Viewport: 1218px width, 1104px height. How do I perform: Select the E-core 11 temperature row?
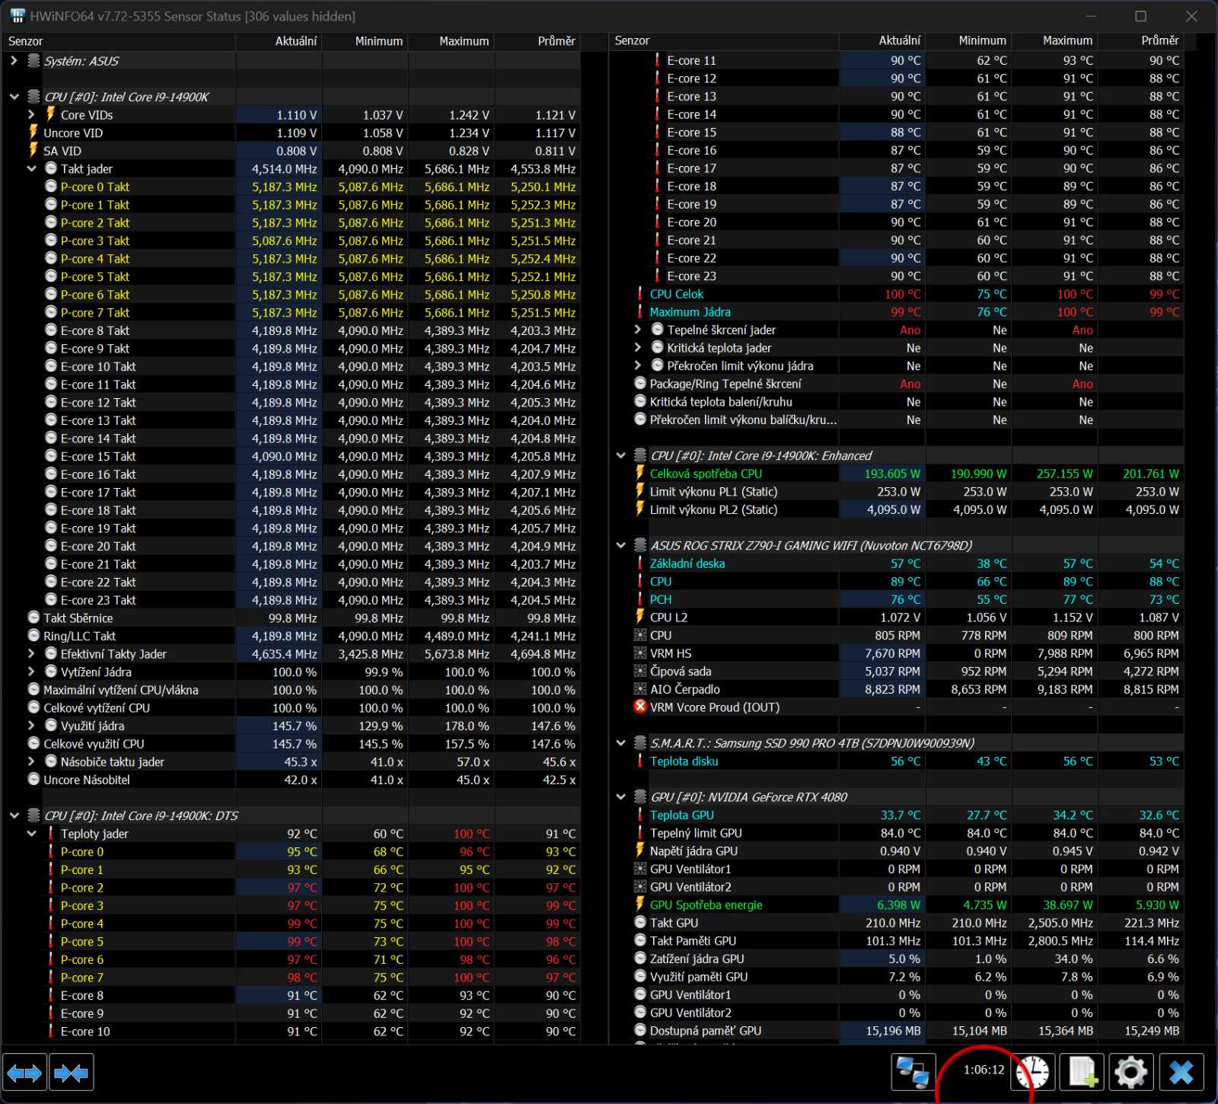coord(897,60)
